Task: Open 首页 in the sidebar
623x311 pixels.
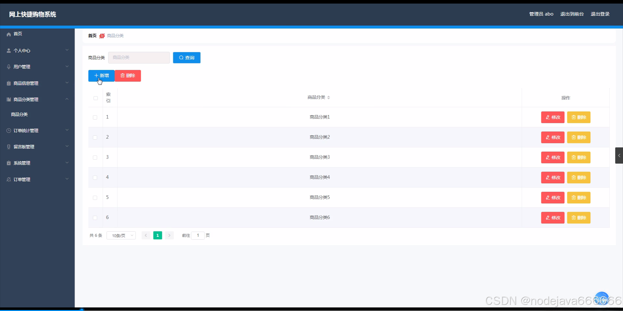Action: coord(18,34)
